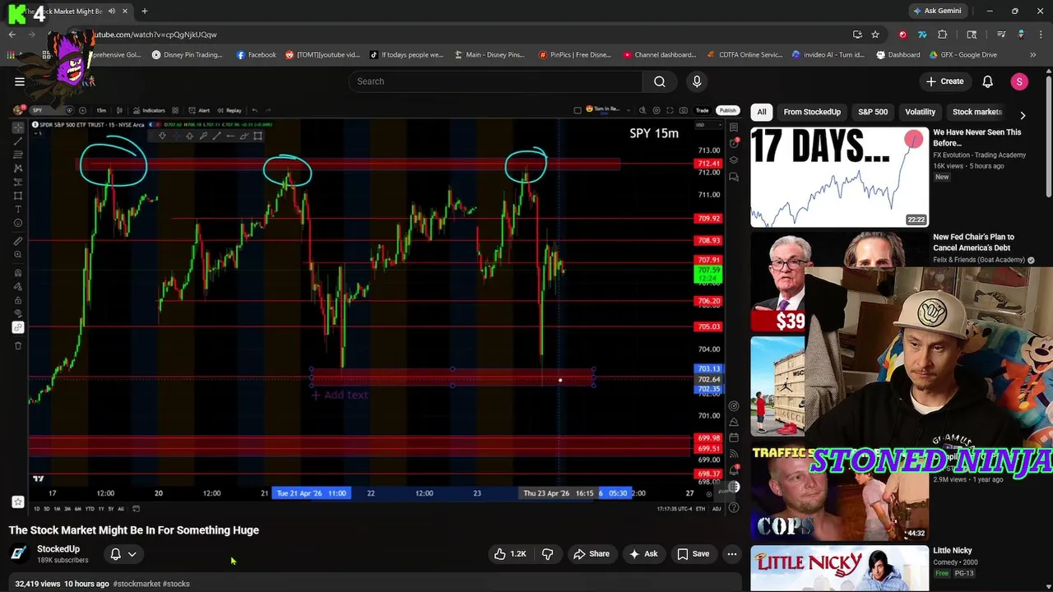Bookmark this page with the star icon

[875, 35]
